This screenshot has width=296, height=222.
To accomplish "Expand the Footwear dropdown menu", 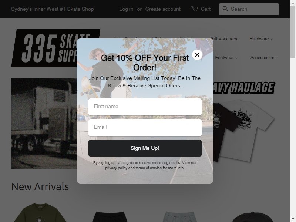I will click(x=226, y=58).
